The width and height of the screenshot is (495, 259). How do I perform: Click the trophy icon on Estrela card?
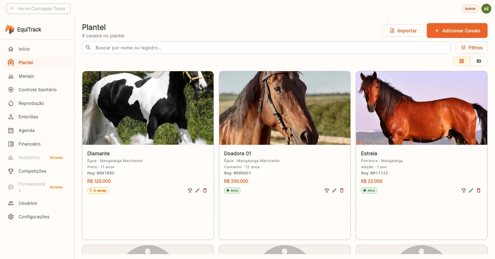pos(464,190)
